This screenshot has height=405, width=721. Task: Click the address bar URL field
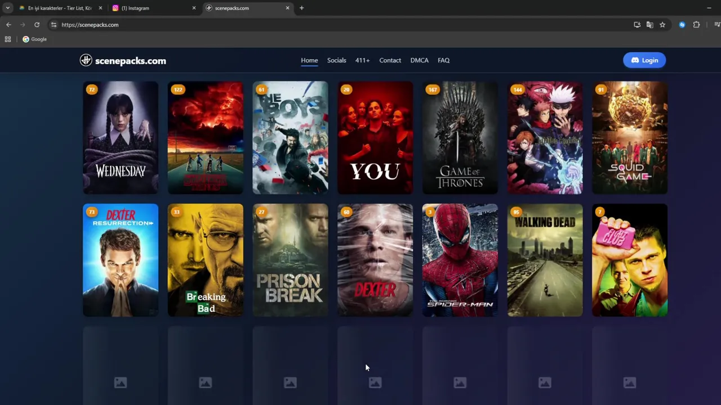tap(338, 25)
